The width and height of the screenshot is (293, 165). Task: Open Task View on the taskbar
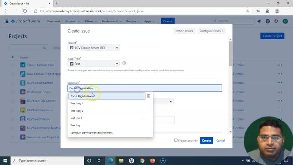coord(99,161)
